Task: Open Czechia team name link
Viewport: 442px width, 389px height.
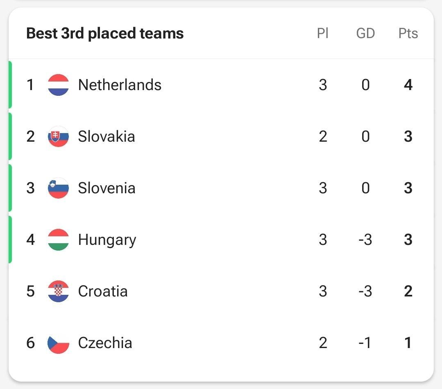Action: 105,343
